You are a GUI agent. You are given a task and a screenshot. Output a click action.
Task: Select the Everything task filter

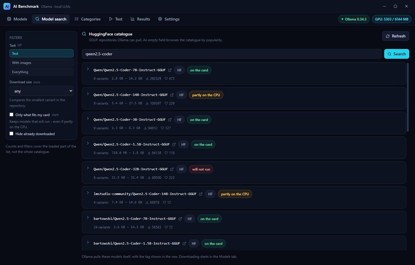(x=41, y=72)
